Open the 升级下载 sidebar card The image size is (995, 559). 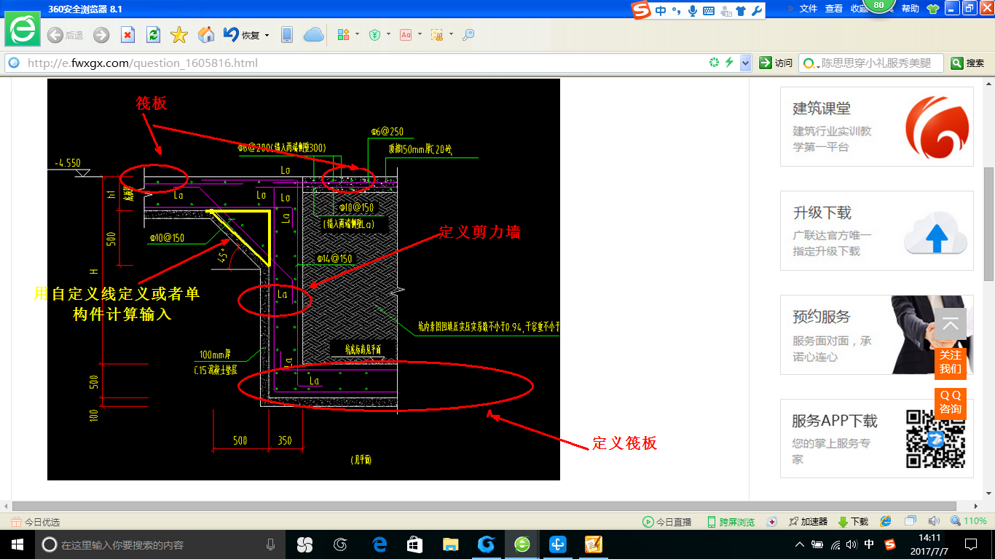pos(876,231)
